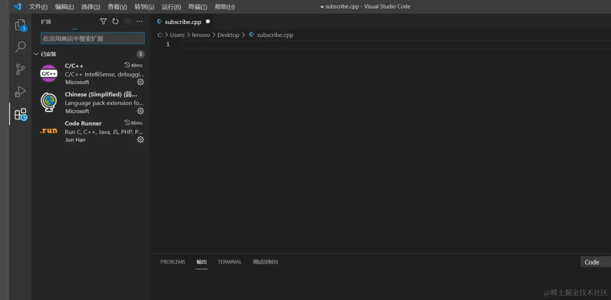Click the purple C/C++ extension logo
This screenshot has height=300, width=611.
pos(49,73)
